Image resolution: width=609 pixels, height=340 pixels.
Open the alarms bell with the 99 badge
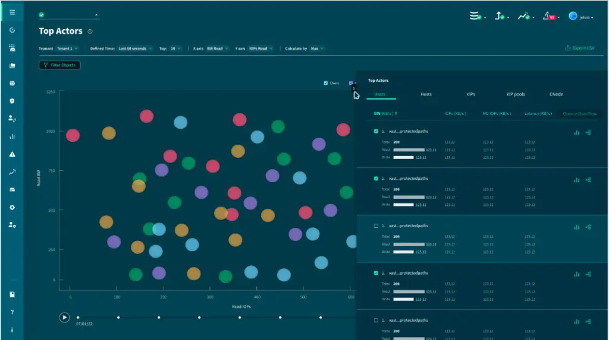click(x=548, y=16)
